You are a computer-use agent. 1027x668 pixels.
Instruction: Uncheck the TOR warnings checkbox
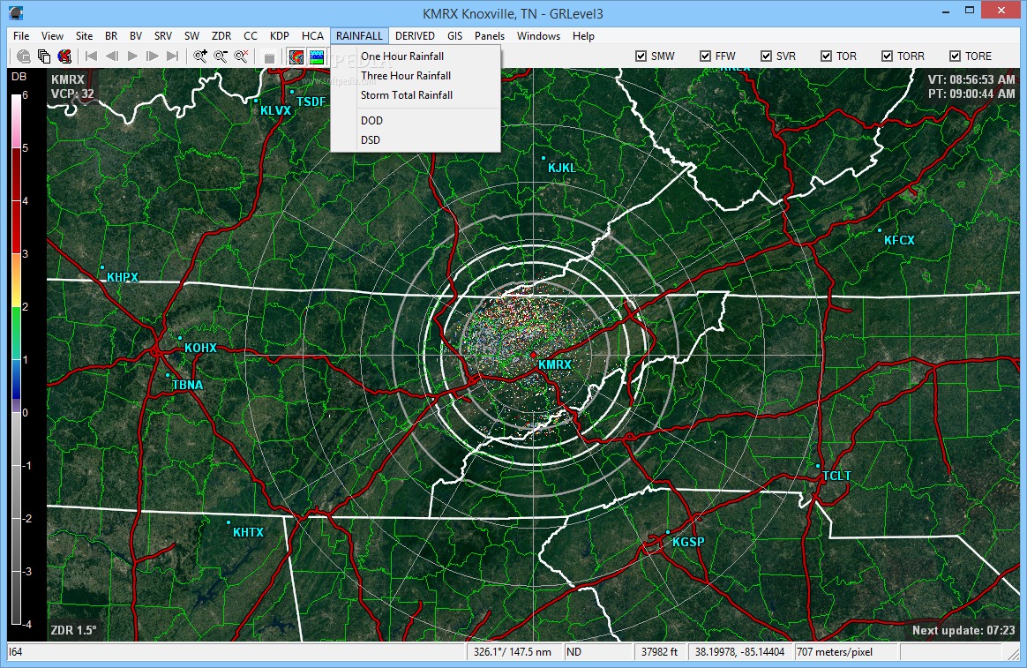coord(827,56)
